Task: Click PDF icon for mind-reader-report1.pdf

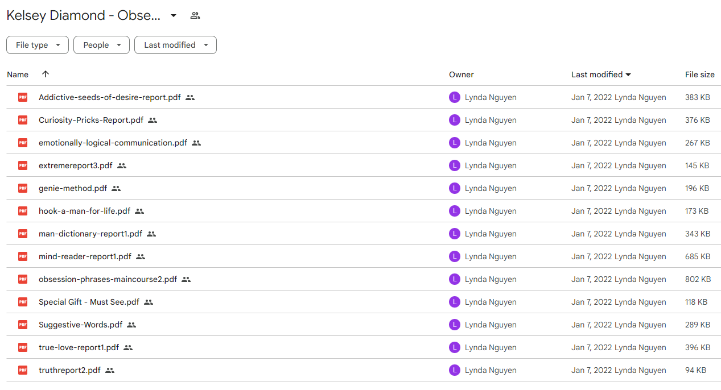Action: 23,256
